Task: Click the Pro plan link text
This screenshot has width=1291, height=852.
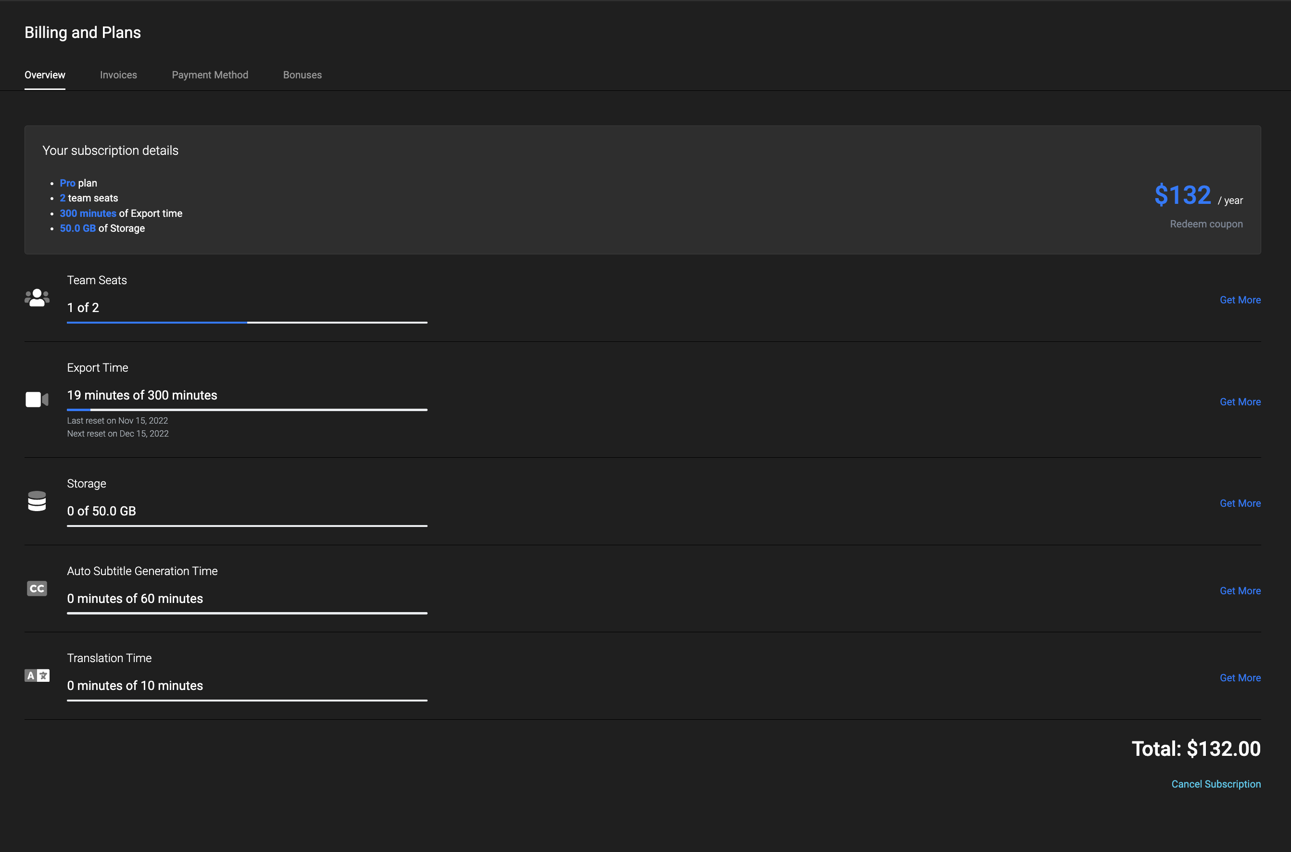Action: [67, 183]
